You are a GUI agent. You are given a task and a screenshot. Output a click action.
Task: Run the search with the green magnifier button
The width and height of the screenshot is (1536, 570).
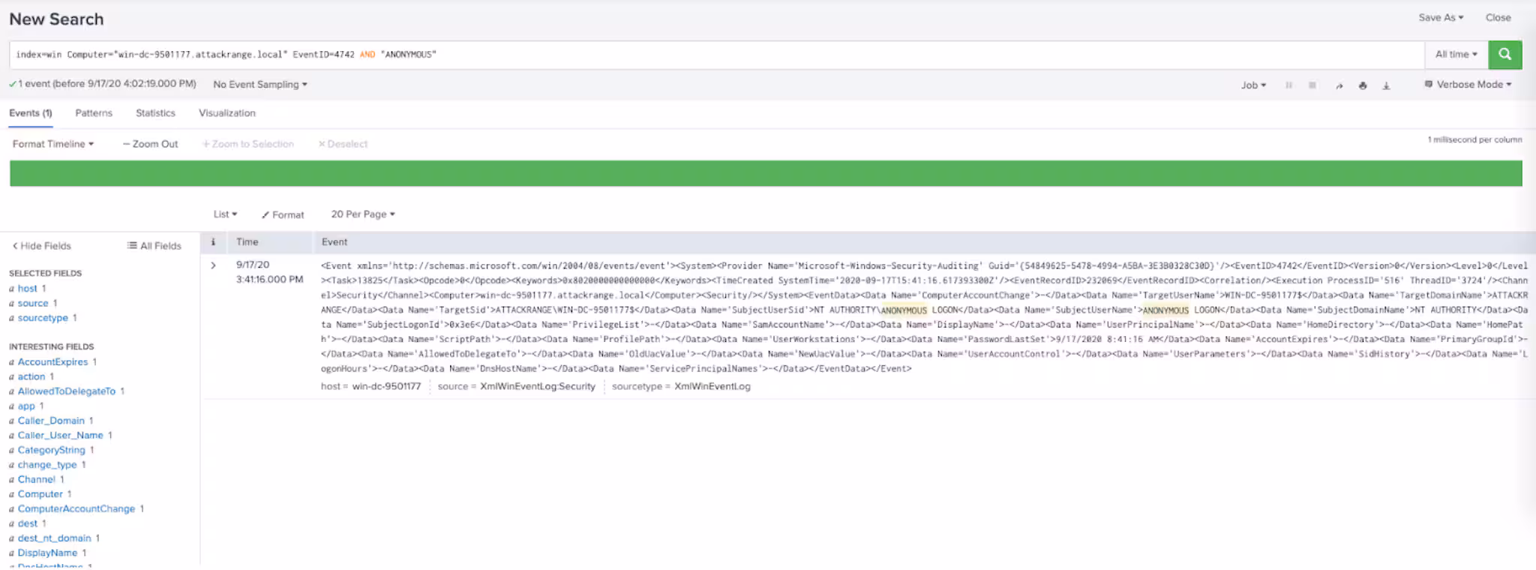pyautogui.click(x=1504, y=55)
